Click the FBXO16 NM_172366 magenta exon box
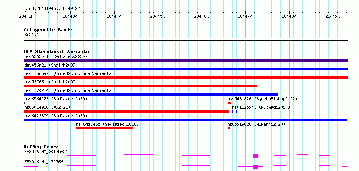Screen dimensions: 359x171 click(255, 167)
